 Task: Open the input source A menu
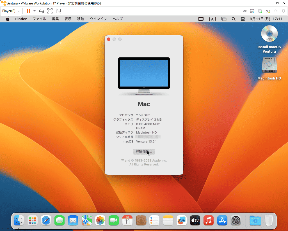tap(212, 19)
